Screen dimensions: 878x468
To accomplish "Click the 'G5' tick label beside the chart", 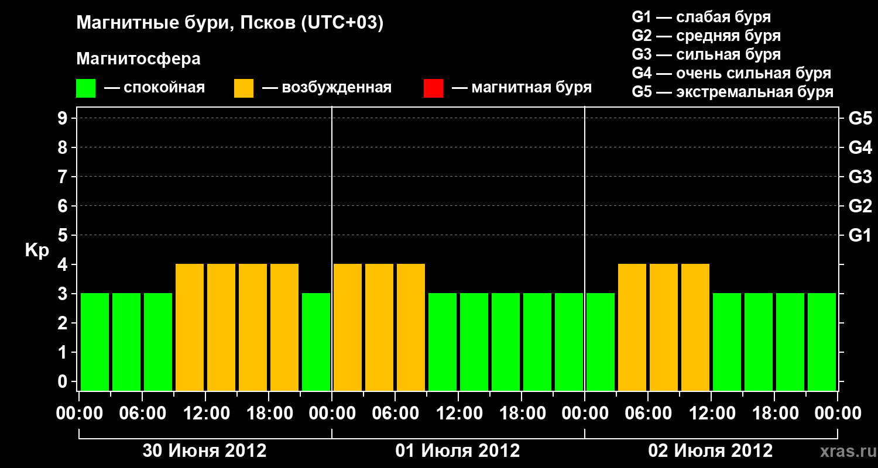I will 860,118.
